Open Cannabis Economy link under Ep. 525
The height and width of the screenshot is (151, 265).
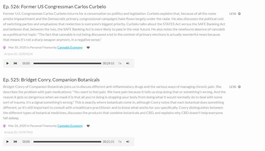70,126
